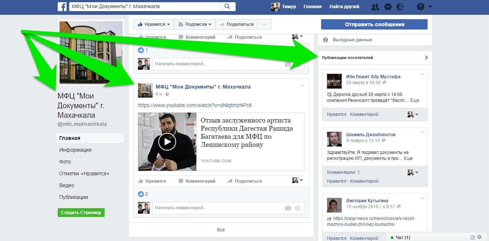489x241 pixels.
Task: Click the Поделиться page button
Action: 237,24
